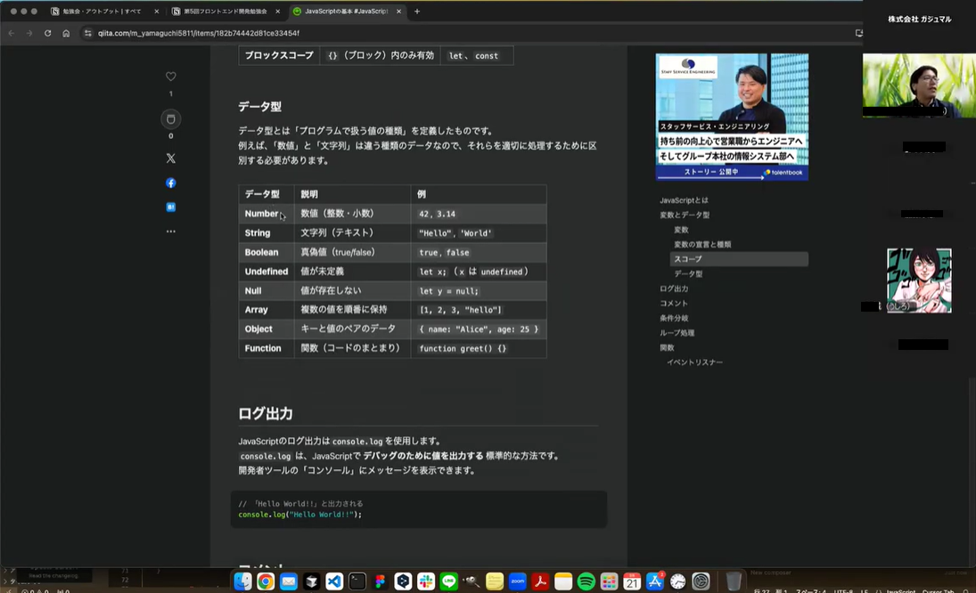Click the Function row label
Screen dimensions: 976x593
[x=263, y=348]
